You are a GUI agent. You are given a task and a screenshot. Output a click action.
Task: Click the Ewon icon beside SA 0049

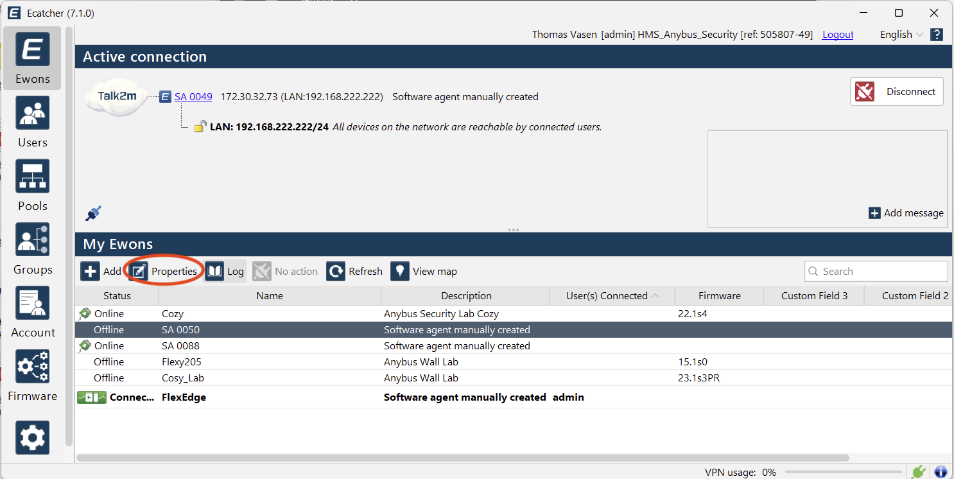165,97
